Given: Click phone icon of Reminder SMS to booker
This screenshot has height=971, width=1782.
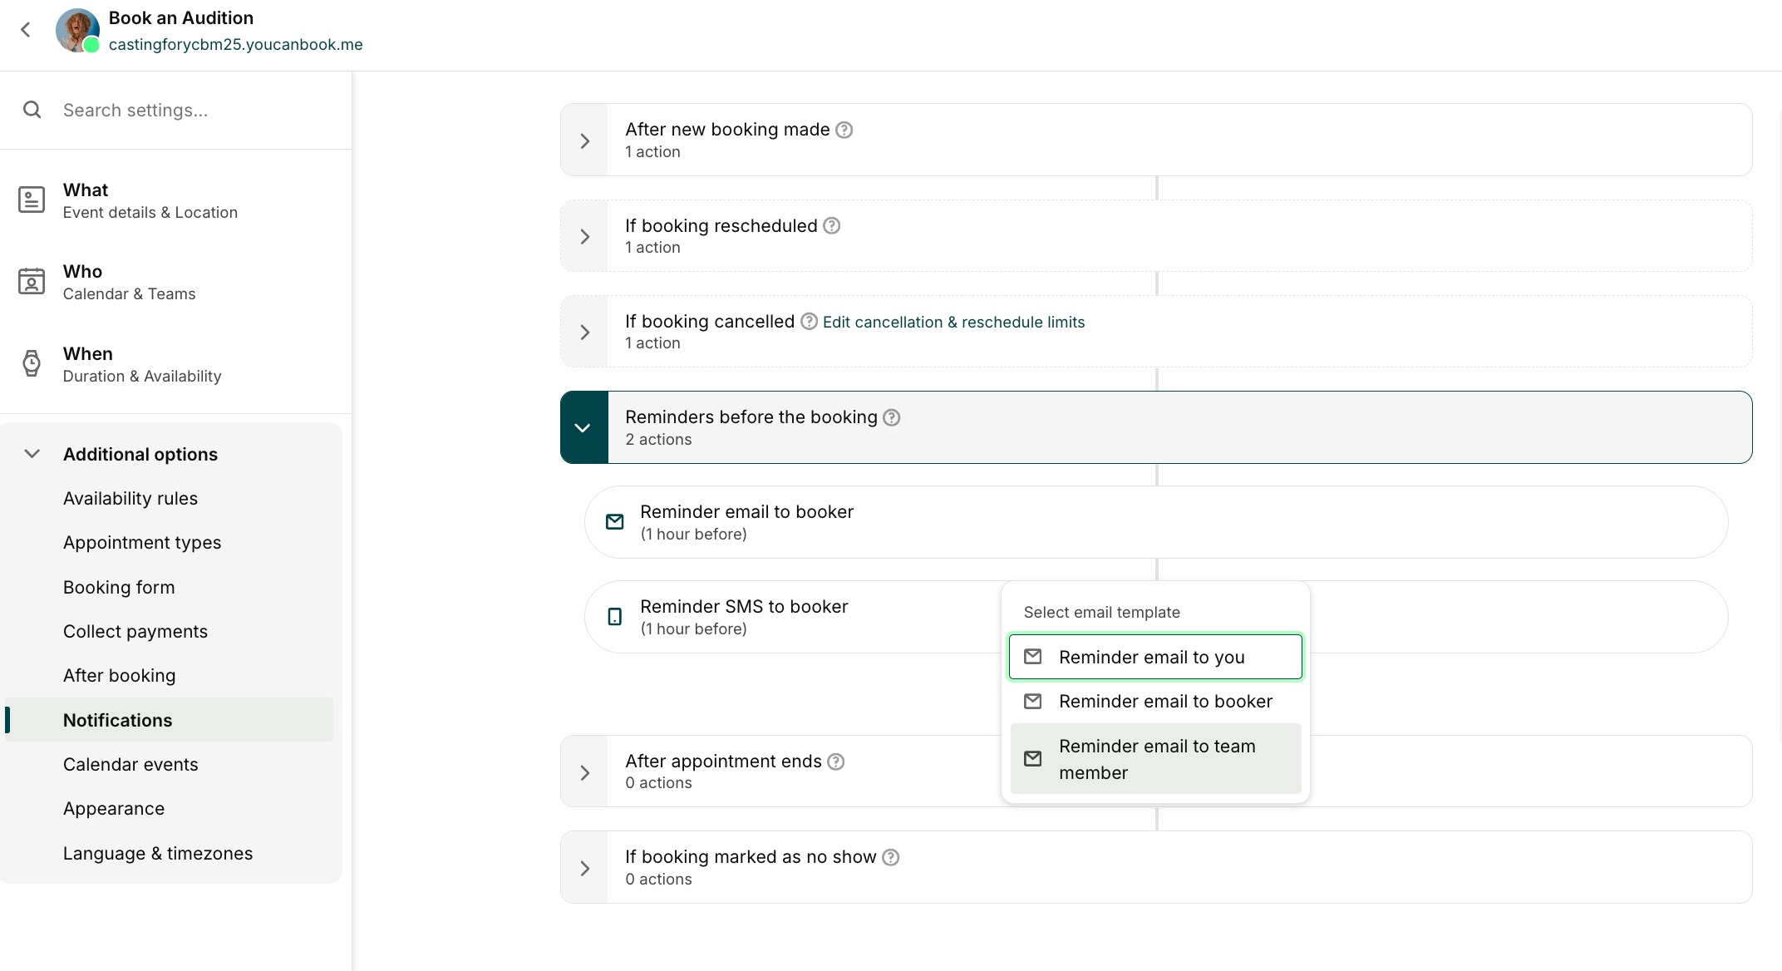Looking at the screenshot, I should (x=615, y=617).
